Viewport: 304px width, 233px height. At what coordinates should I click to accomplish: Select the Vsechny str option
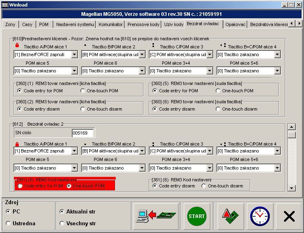coord(62,223)
